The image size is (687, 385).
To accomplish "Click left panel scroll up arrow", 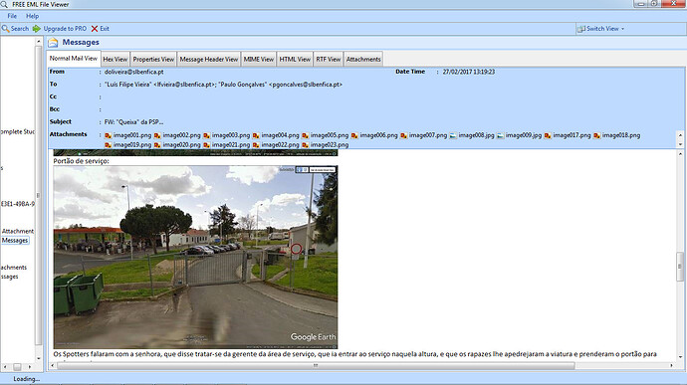I will (39, 42).
